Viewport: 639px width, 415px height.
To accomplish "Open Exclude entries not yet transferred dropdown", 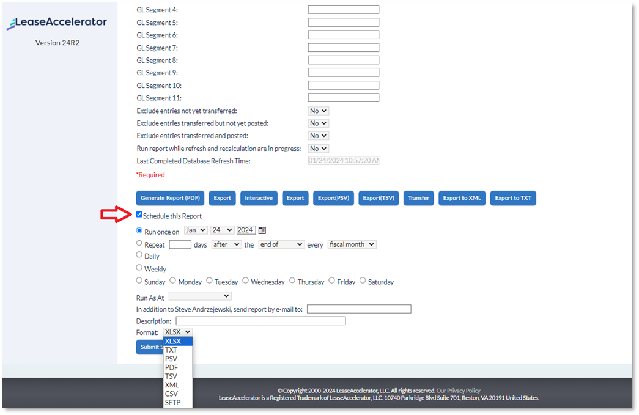I will (x=319, y=111).
